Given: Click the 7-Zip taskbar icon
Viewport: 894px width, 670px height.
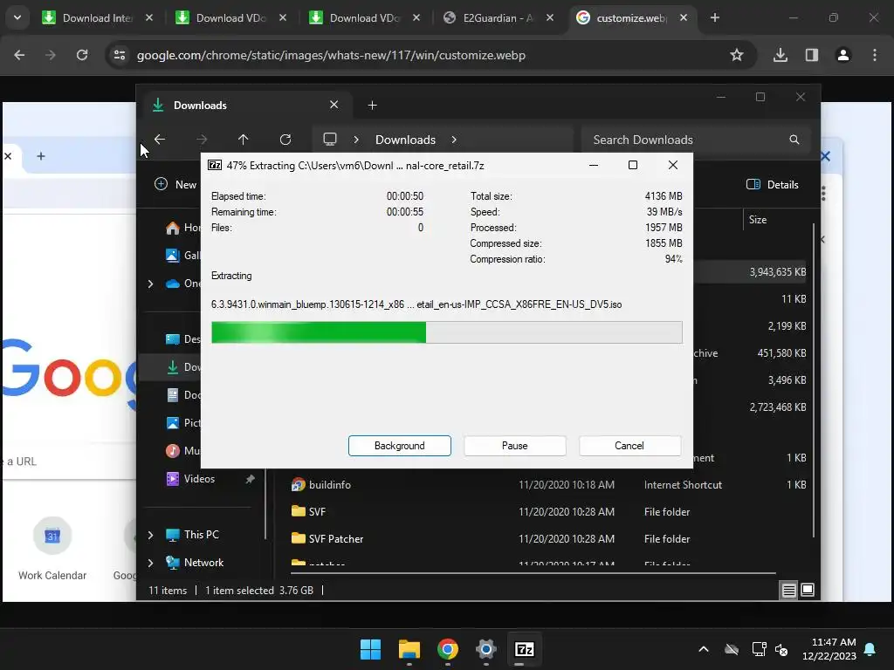Looking at the screenshot, I should [x=524, y=649].
